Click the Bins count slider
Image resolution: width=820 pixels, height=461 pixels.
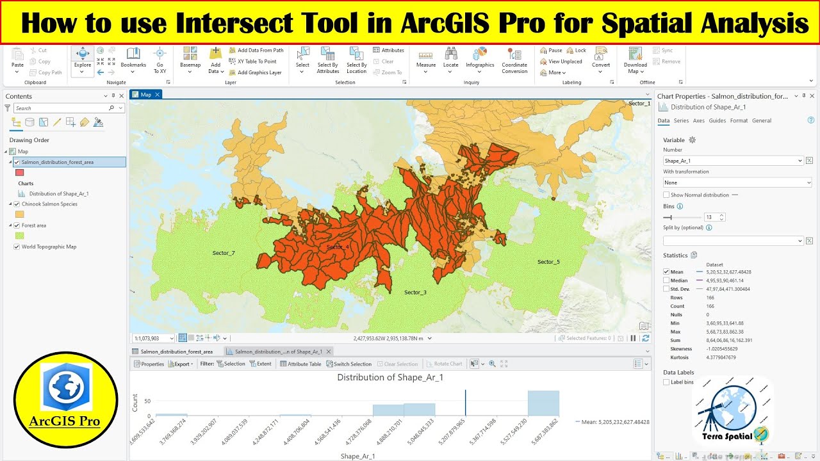[682, 217]
